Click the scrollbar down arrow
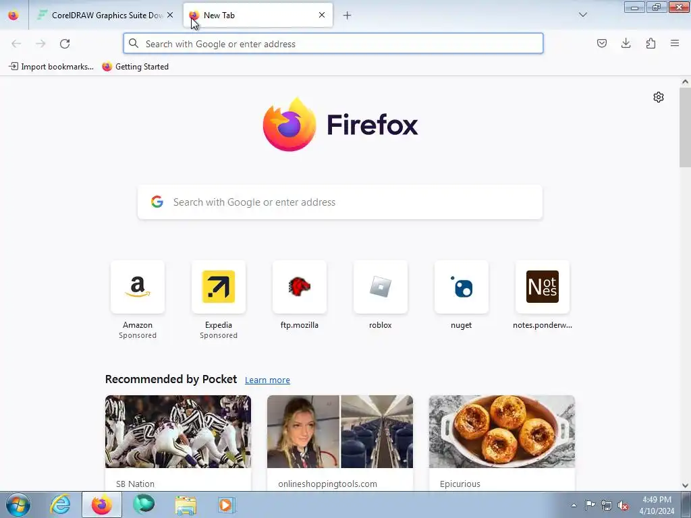The width and height of the screenshot is (691, 518). click(685, 486)
